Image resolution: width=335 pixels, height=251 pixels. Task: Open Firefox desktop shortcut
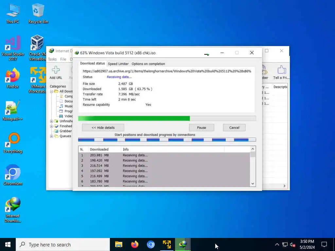click(13, 78)
